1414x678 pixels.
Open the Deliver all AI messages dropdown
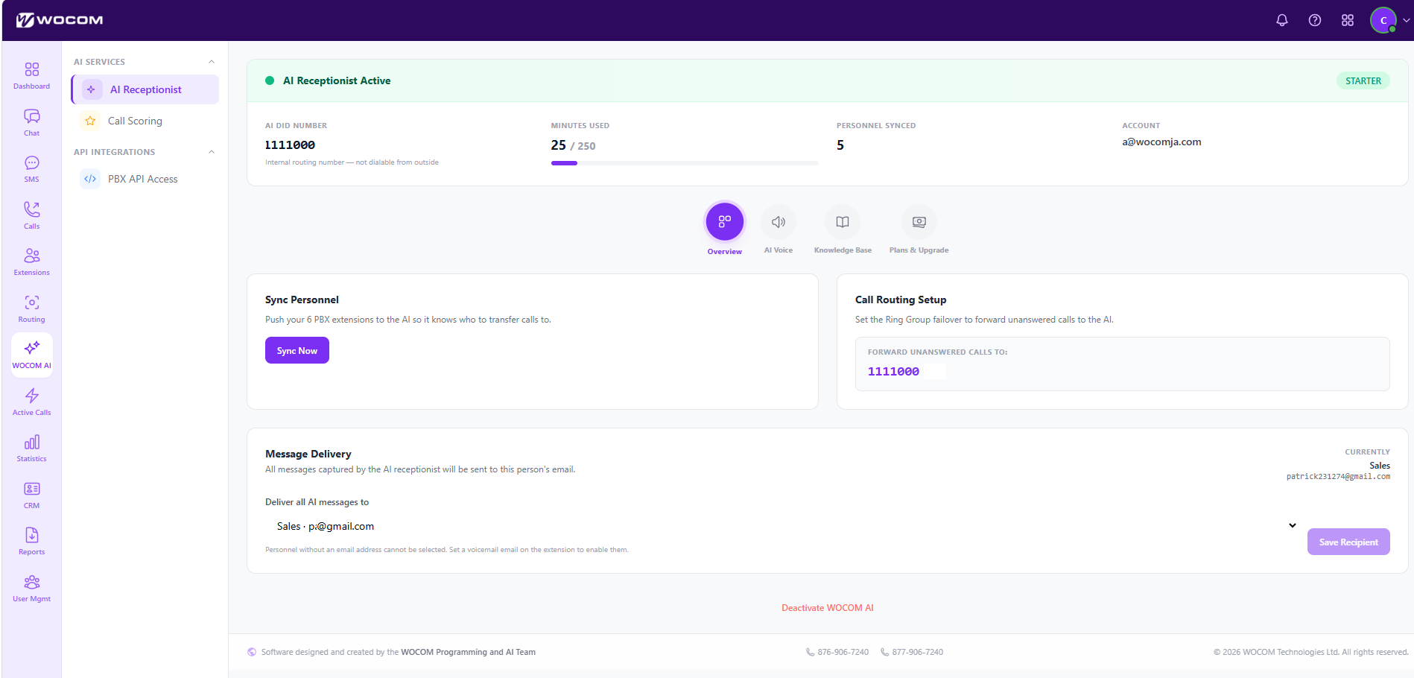pos(781,526)
